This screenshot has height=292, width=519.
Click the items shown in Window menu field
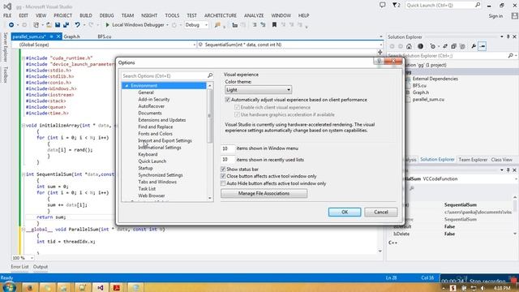point(227,148)
